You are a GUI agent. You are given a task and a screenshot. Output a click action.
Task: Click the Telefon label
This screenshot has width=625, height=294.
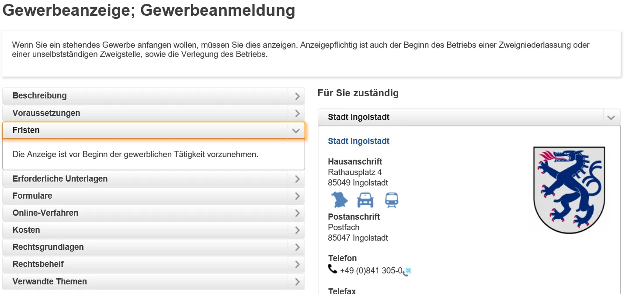[342, 258]
